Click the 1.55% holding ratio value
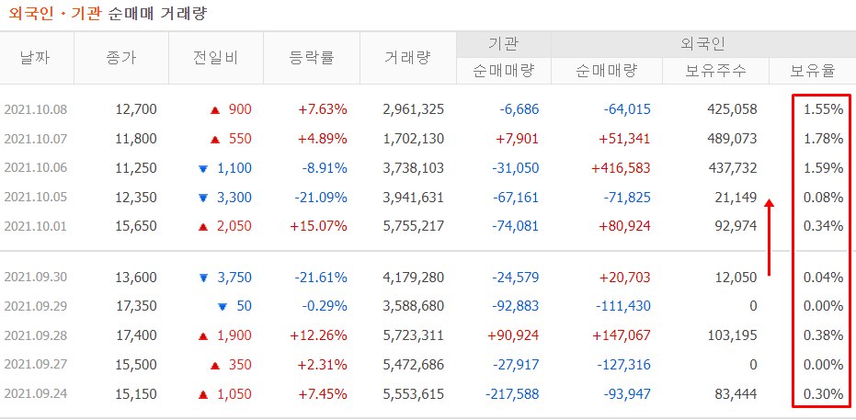 point(823,109)
